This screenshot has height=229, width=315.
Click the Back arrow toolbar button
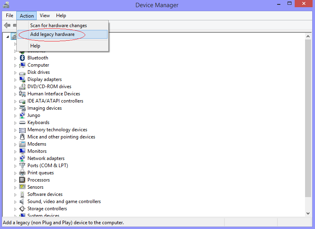point(7,26)
